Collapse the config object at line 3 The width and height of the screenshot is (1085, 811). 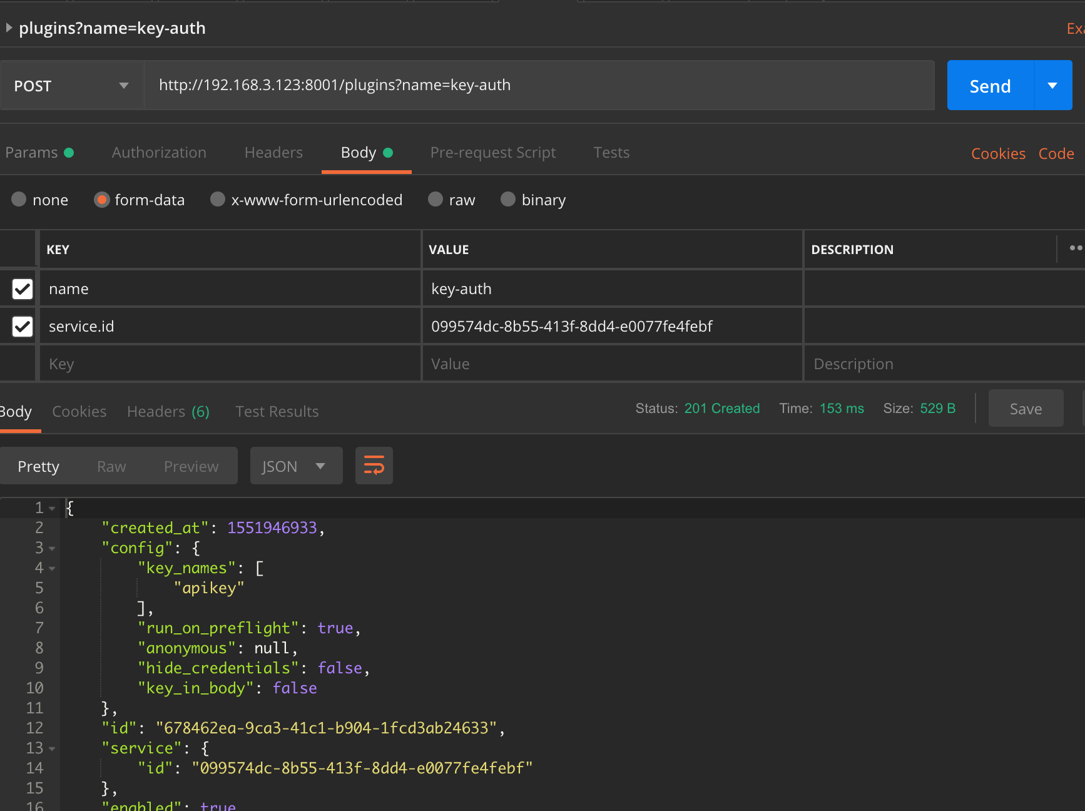(52, 548)
